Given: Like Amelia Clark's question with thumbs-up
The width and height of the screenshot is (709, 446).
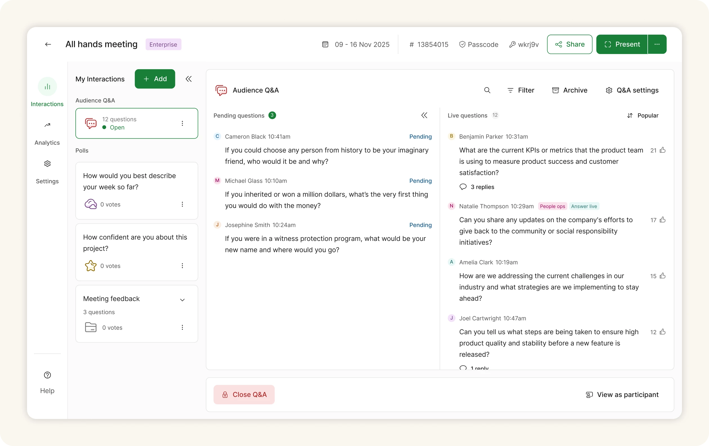Looking at the screenshot, I should click(x=663, y=276).
